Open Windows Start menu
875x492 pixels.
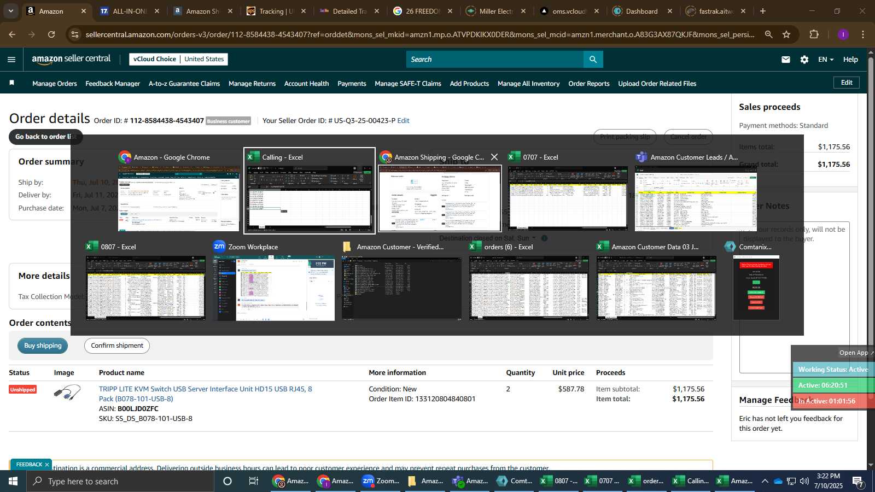coord(13,481)
